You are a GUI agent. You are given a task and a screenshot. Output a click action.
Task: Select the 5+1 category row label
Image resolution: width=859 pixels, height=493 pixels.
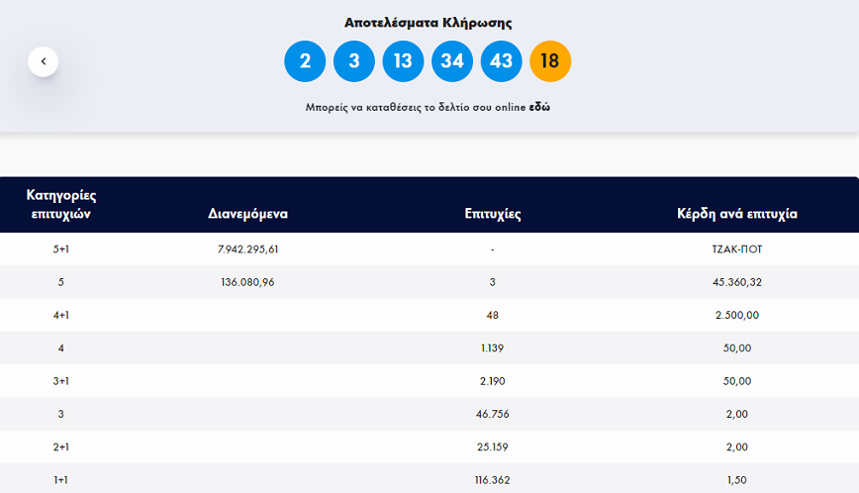(x=60, y=249)
